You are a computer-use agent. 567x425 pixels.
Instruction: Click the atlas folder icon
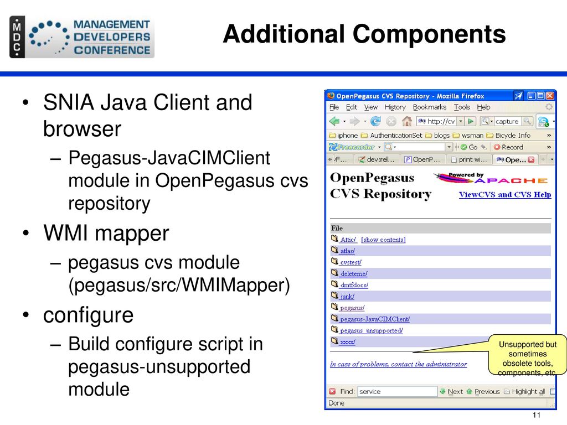coord(334,250)
